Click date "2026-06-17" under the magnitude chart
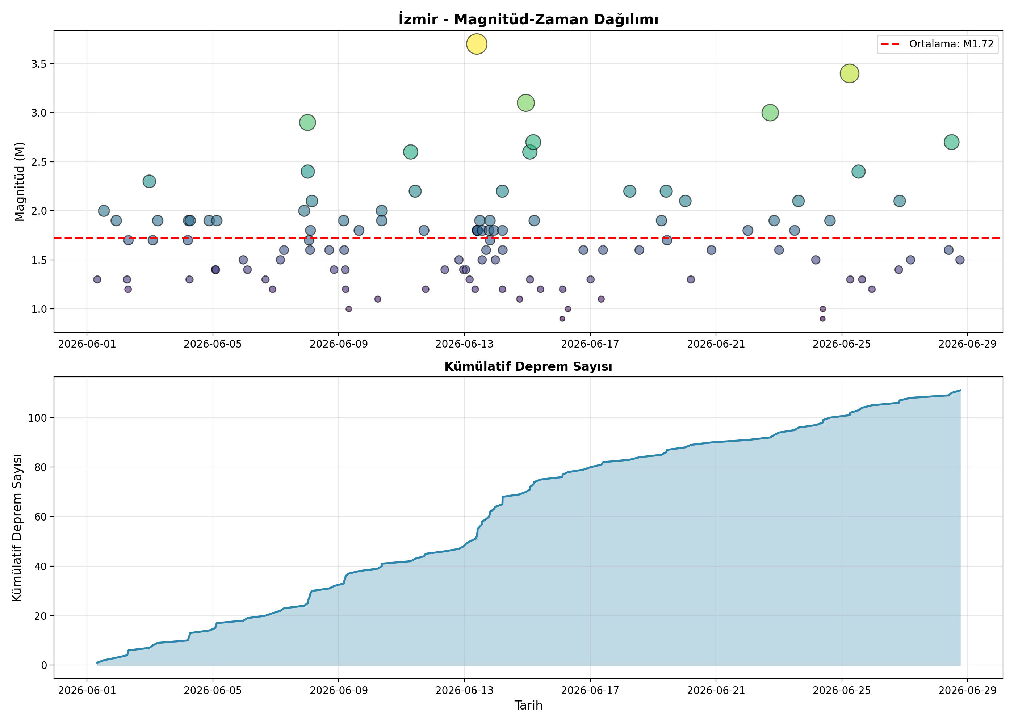The width and height of the screenshot is (1014, 724). tap(590, 344)
